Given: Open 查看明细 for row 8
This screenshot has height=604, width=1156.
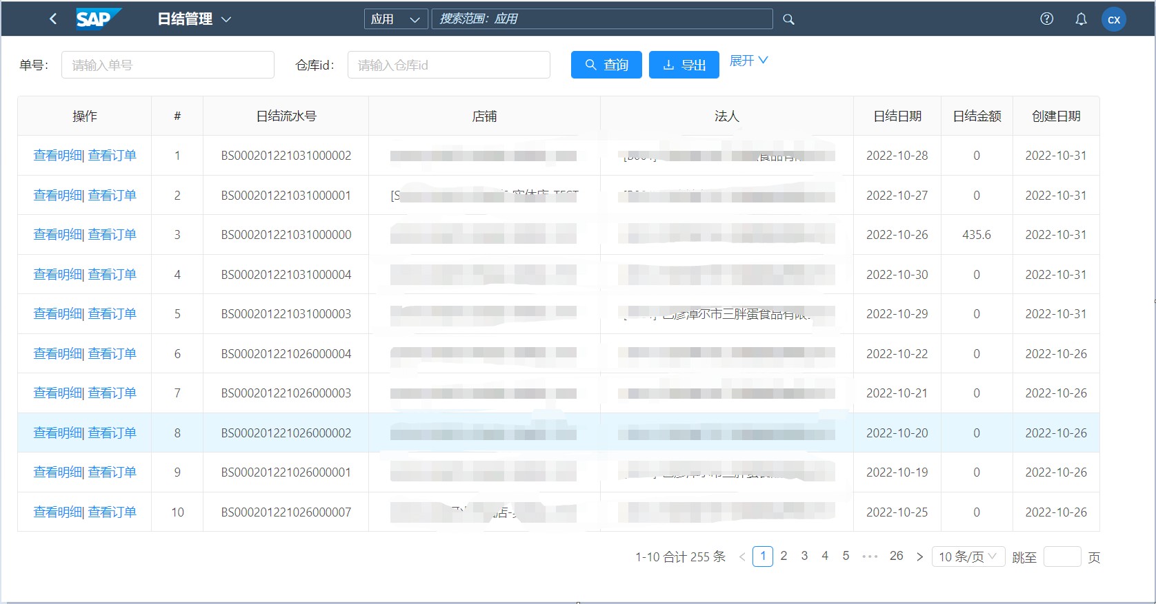Looking at the screenshot, I should click(x=58, y=433).
